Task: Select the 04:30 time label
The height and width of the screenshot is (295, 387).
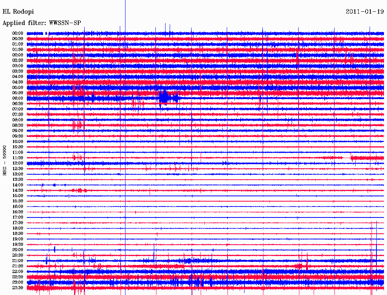Action: (x=18, y=82)
